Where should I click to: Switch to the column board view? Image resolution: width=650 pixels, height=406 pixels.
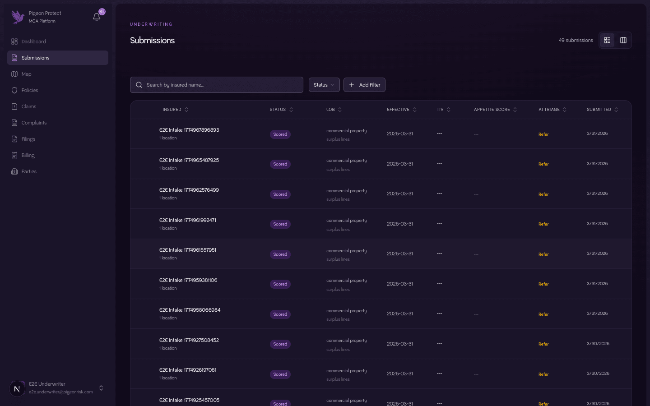click(623, 40)
